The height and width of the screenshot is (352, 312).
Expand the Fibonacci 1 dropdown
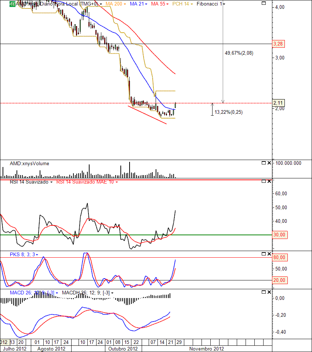224,4
